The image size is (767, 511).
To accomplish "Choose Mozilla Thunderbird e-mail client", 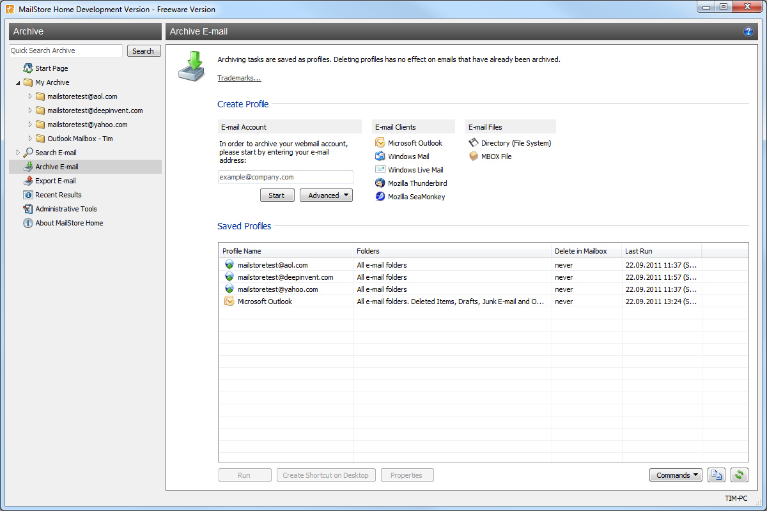I will pyautogui.click(x=416, y=183).
